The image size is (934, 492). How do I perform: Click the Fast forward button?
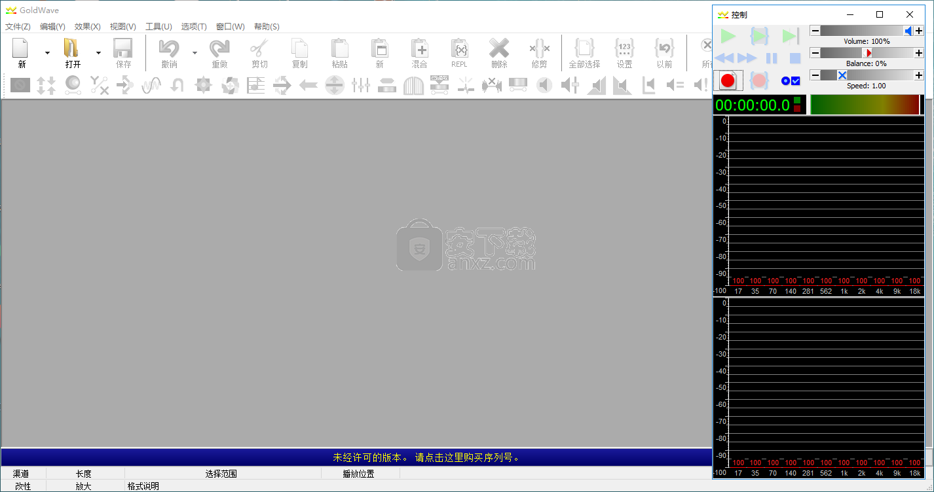click(x=747, y=58)
